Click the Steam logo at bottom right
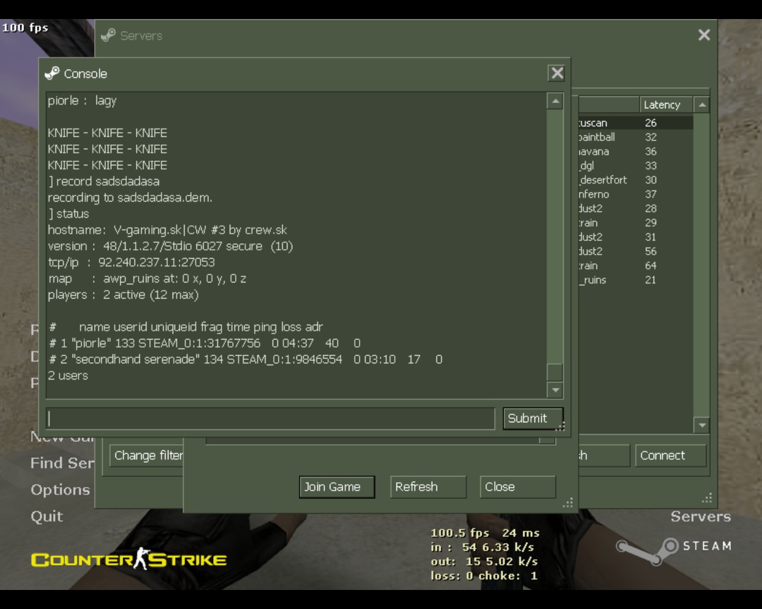The height and width of the screenshot is (609, 762). (673, 551)
